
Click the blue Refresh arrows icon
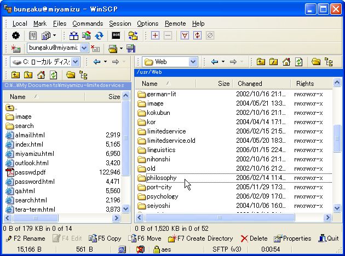(99, 36)
